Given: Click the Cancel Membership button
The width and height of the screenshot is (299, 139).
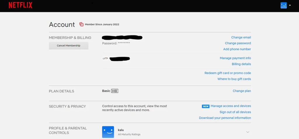Looking at the screenshot, I should point(69,46).
